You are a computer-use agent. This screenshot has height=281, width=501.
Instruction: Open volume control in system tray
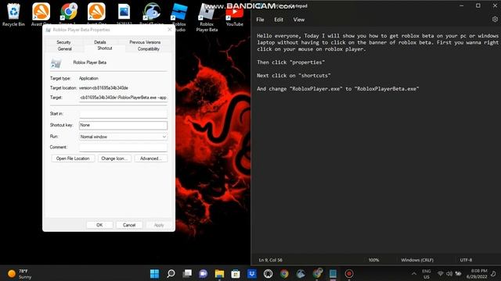tap(449, 274)
